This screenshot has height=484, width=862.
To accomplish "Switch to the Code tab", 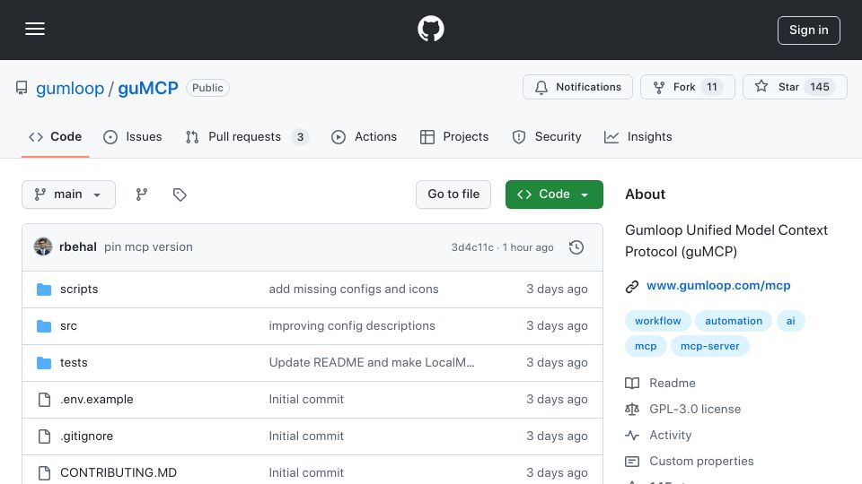I will click(x=55, y=136).
